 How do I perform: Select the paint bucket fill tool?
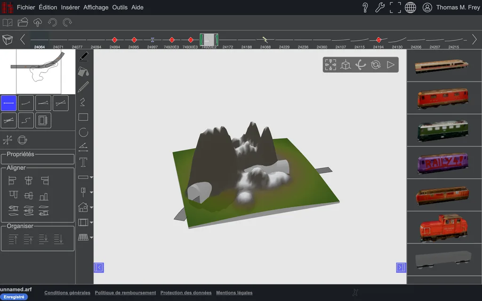click(x=83, y=71)
